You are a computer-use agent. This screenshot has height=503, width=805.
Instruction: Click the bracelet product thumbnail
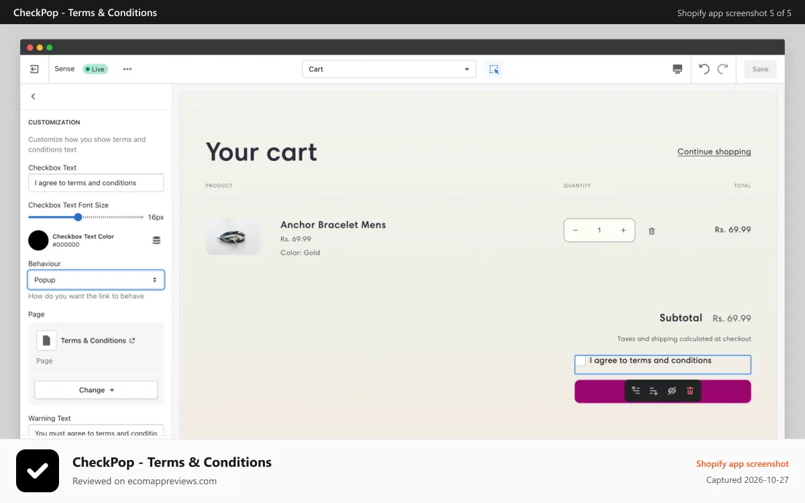coord(233,236)
